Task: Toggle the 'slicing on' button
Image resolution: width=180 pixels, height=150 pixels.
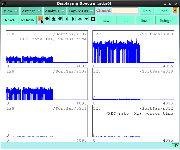Action: point(166,20)
